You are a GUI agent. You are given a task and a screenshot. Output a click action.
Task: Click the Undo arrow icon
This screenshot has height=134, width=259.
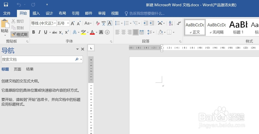19,5
